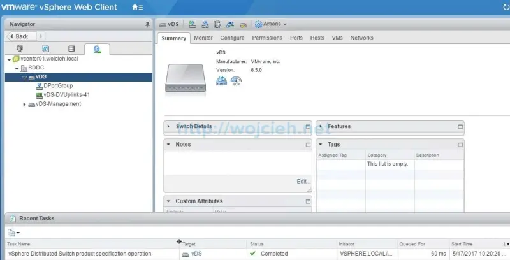The height and width of the screenshot is (260, 510).
Task: Open the Permissions tab
Action: coord(267,38)
